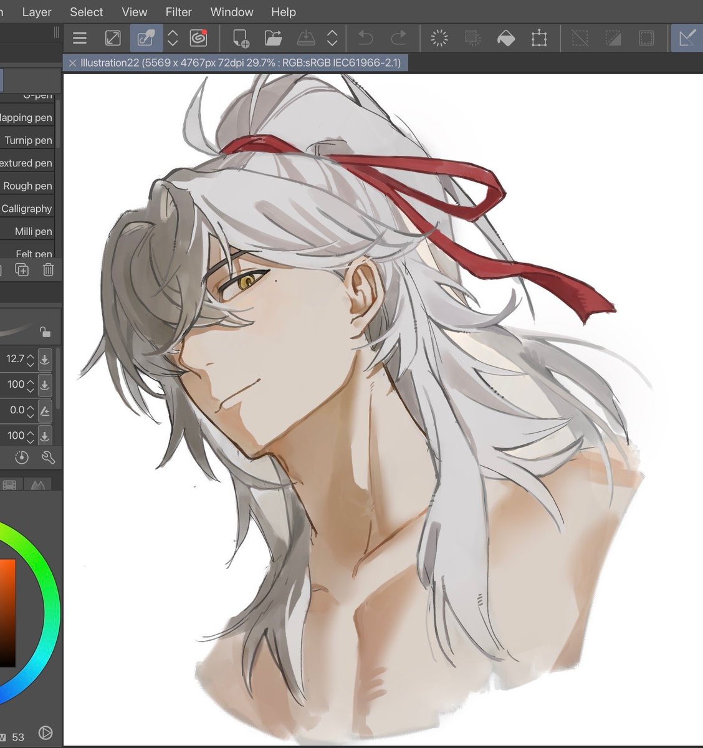Click Reset to Initial Settings dial icon
The image size is (703, 748).
(x=22, y=458)
